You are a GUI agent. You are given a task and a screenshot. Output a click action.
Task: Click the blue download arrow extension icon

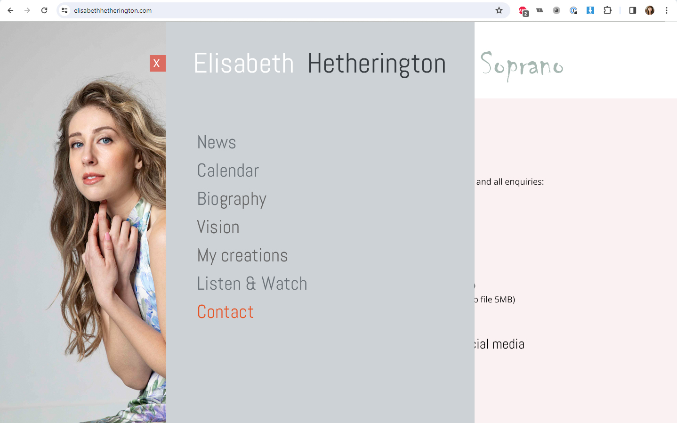590,10
